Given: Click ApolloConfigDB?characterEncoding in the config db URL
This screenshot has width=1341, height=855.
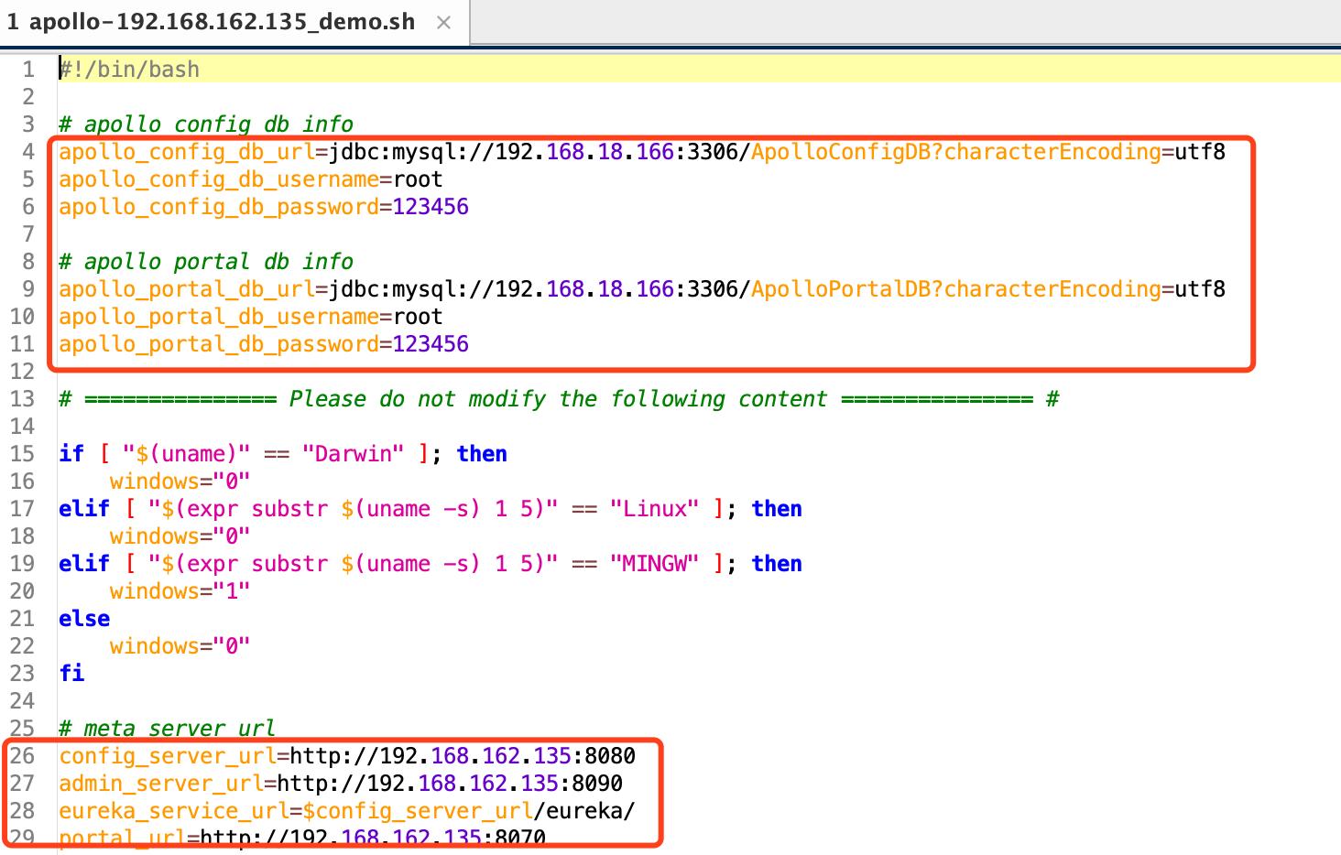Looking at the screenshot, I should (x=956, y=152).
